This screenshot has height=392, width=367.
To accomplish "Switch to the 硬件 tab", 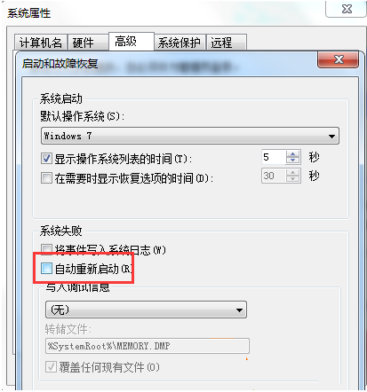I will coord(88,43).
